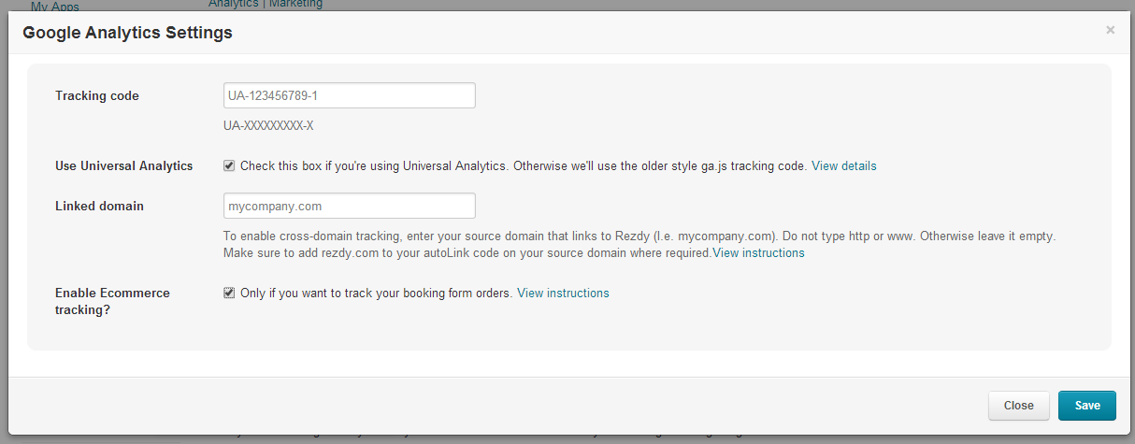Image resolution: width=1135 pixels, height=444 pixels.
Task: Save the Google Analytics settings
Action: (x=1087, y=406)
